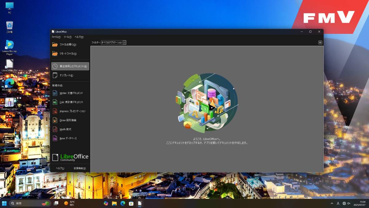369x208 pixels.
Task: Select the LibreOffice desktop shortcut
Action: (10, 65)
